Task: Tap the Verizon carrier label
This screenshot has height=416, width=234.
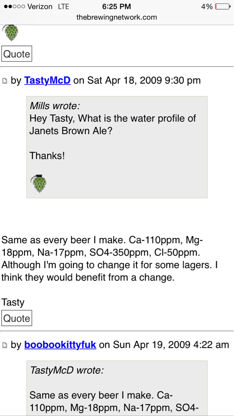Action: [40, 6]
